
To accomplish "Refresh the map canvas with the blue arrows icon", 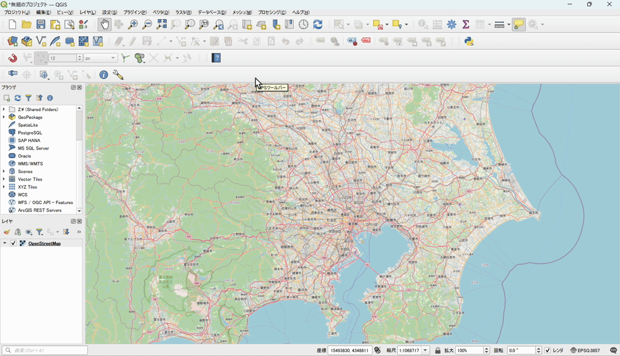I will coord(317,25).
